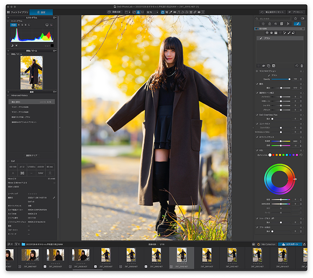Open the Light corrections palette (sun icon)
Screen dimensions: 313x278
[263, 24]
